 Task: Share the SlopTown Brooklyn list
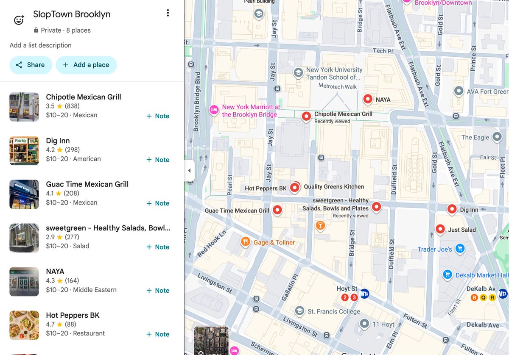(x=31, y=65)
